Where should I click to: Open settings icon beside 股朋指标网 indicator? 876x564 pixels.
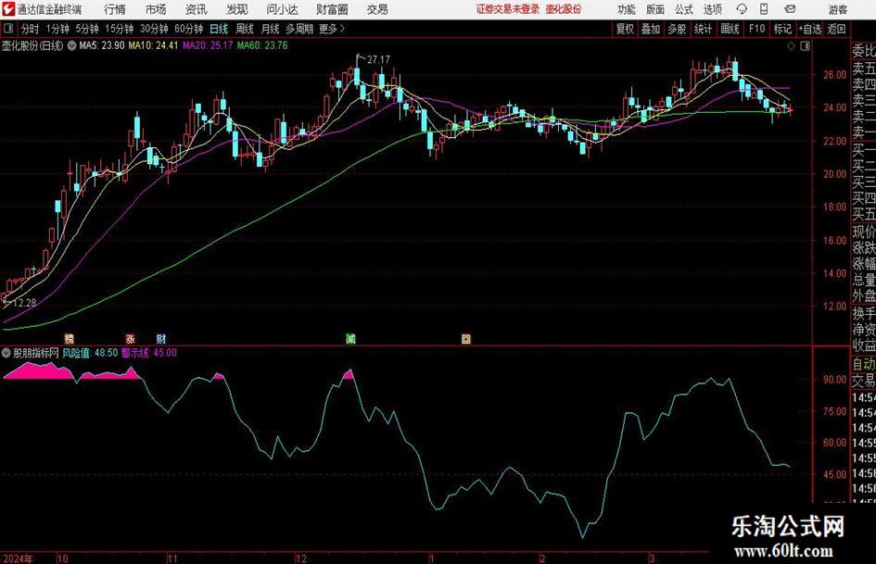coord(6,353)
